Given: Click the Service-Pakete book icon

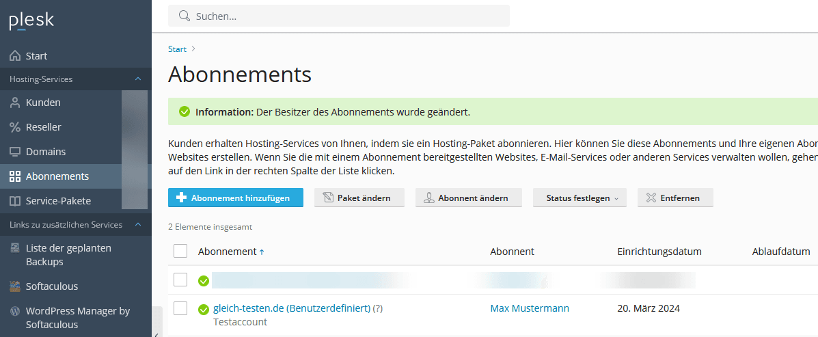Looking at the screenshot, I should pyautogui.click(x=15, y=201).
